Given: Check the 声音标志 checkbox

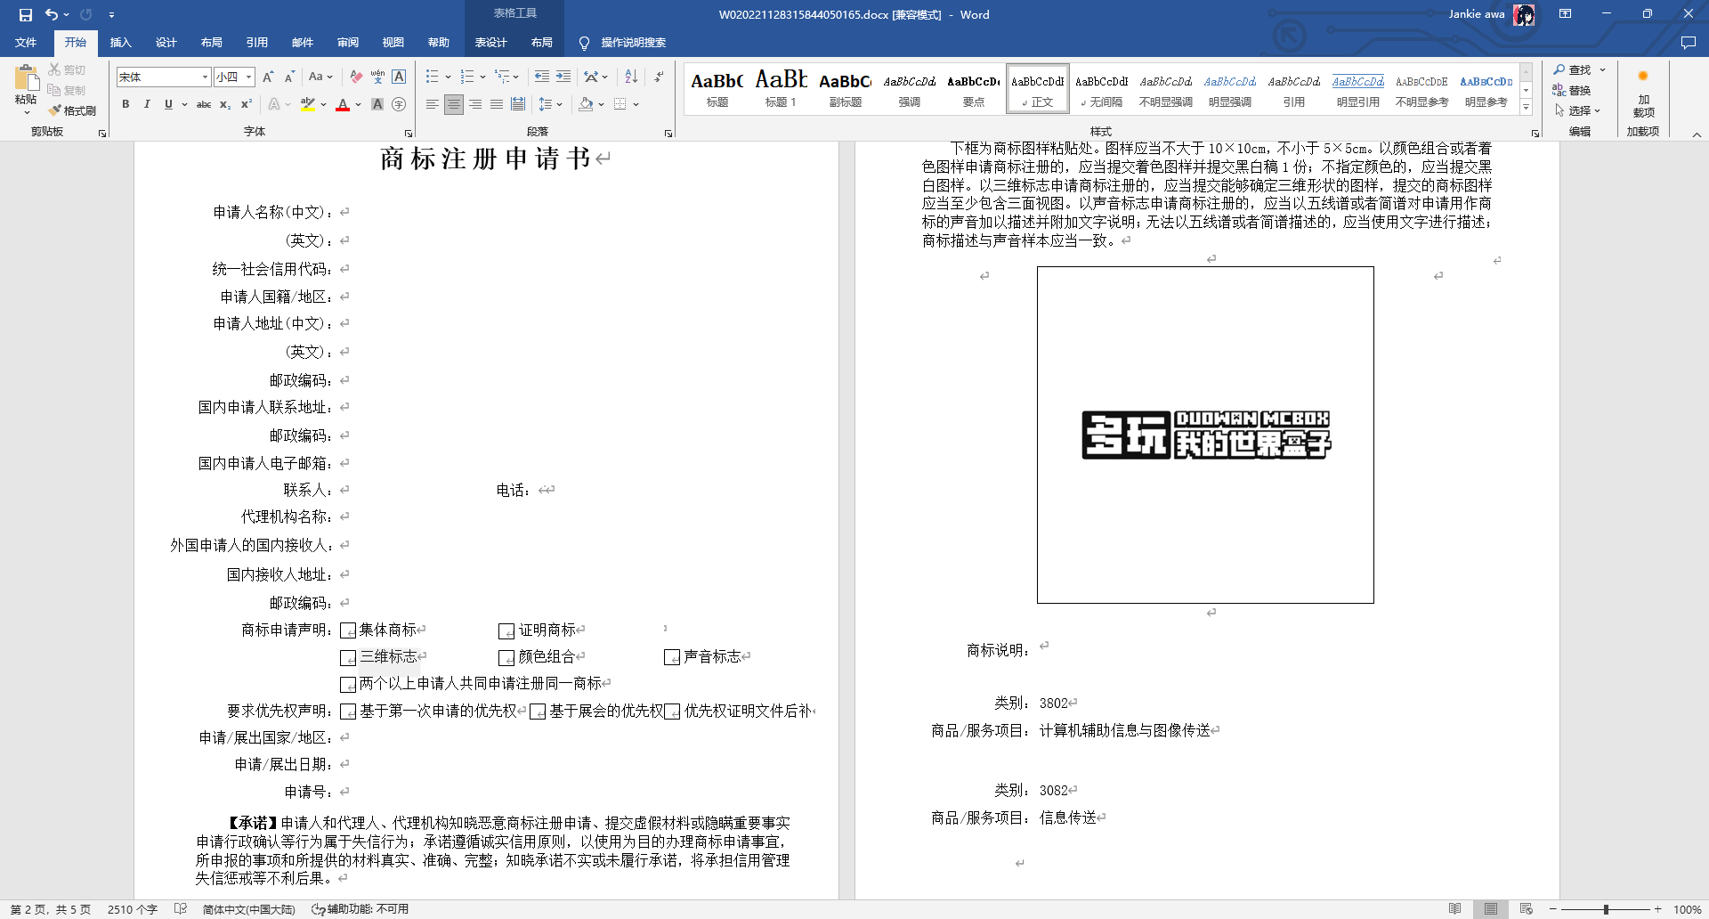Looking at the screenshot, I should tap(672, 658).
